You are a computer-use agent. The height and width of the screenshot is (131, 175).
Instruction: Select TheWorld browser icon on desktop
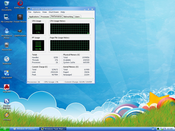click(6, 60)
